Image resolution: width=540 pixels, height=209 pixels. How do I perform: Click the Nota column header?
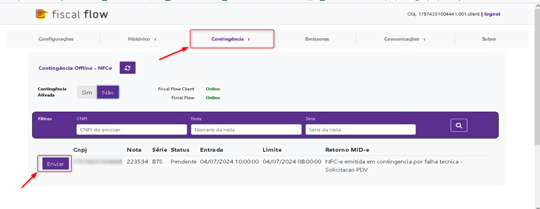coord(134,150)
